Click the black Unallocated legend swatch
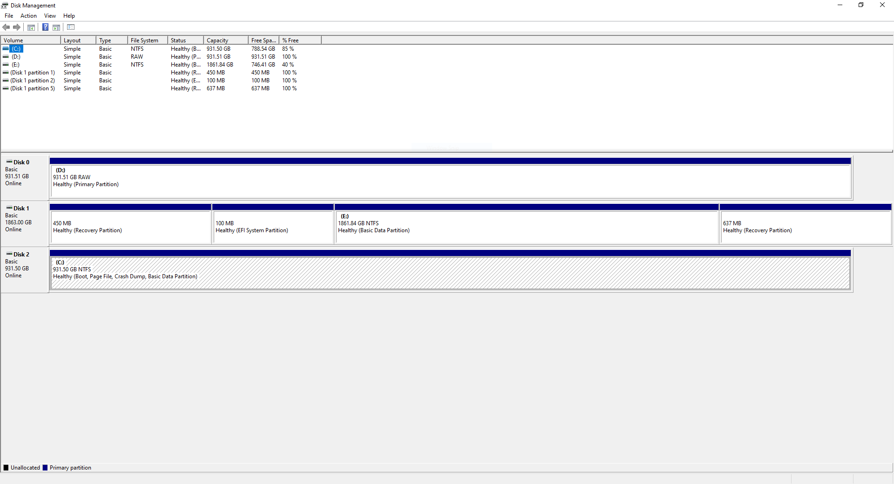This screenshot has width=894, height=484. [x=6, y=468]
